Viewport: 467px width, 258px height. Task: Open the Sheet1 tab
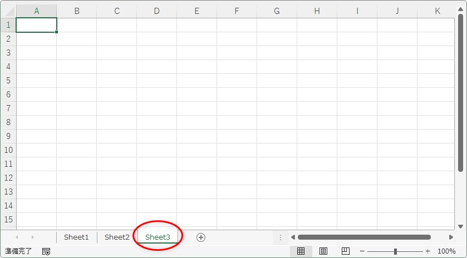click(x=76, y=237)
